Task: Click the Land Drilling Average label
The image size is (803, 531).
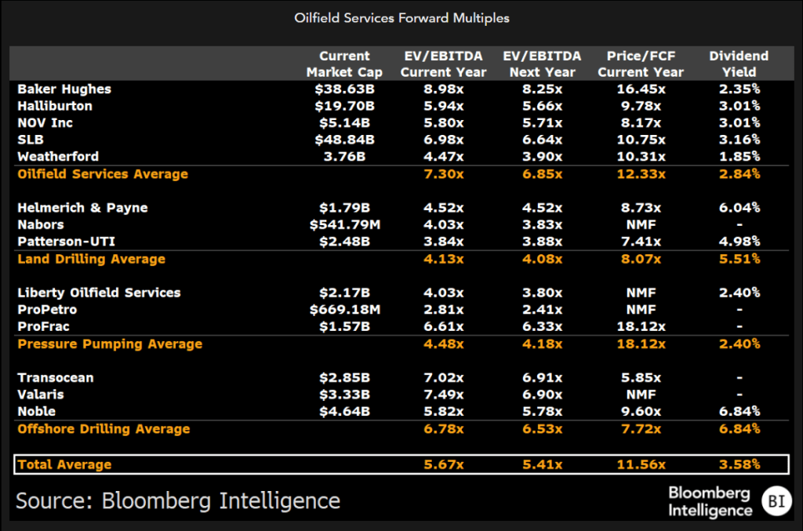Action: click(x=92, y=259)
